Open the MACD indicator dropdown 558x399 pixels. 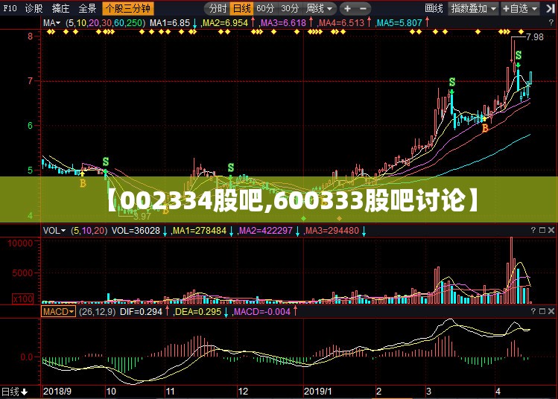(58, 311)
